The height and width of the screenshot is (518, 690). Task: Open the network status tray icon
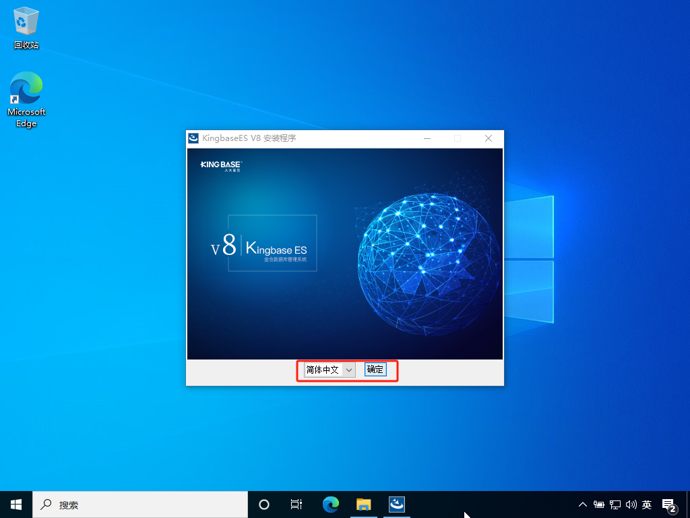(615, 505)
